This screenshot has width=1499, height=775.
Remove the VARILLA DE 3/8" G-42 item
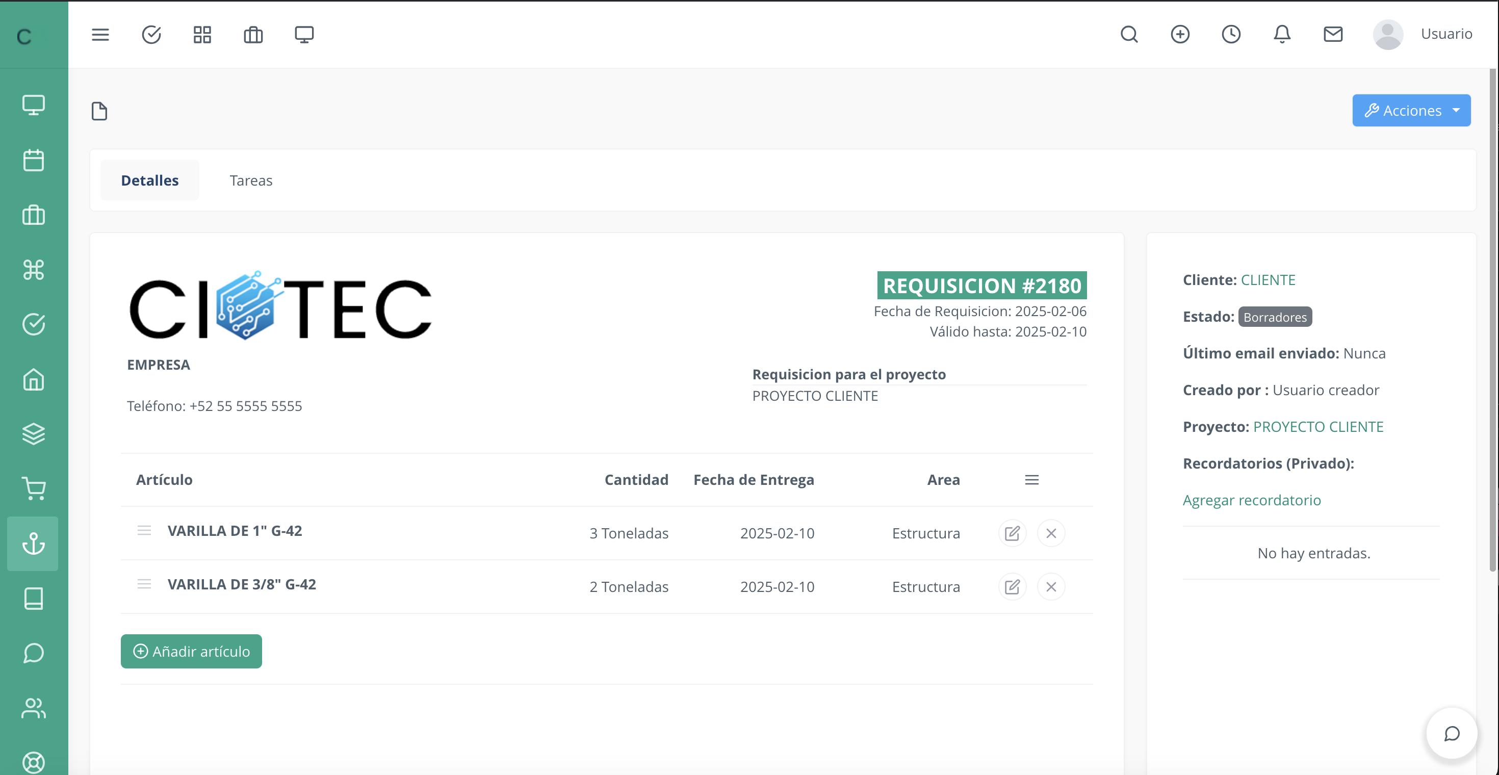(x=1051, y=586)
